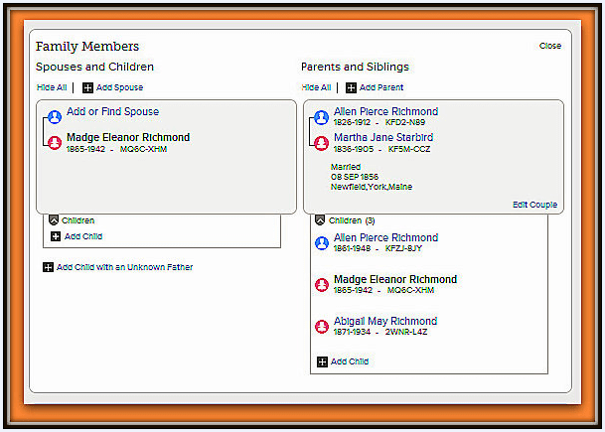Viewport: 605px width, 432px height.
Task: Click Edit Couple link
Action: point(534,205)
